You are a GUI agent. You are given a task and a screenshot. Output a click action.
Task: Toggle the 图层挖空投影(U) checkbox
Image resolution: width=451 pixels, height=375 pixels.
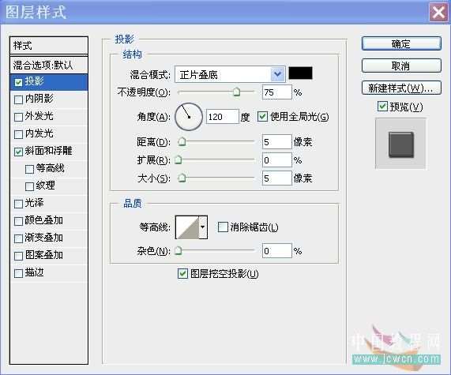(x=182, y=273)
